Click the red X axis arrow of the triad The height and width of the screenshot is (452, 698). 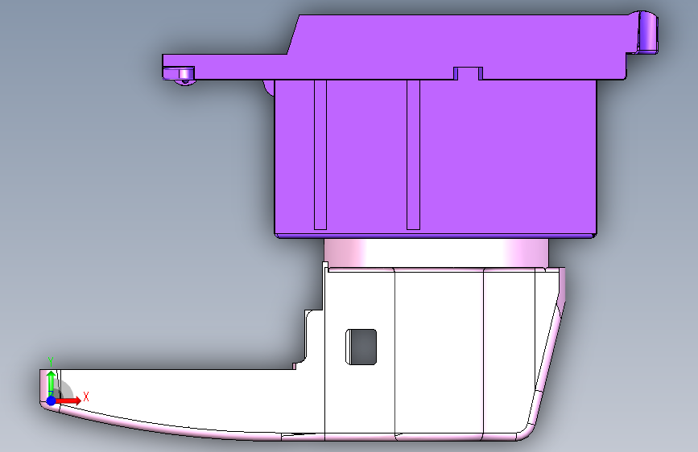point(69,401)
